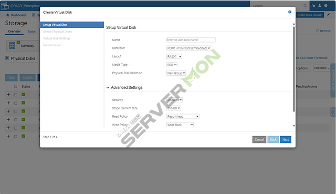
Task: Click the iDRAC9 server logo icon
Action: 5,6
